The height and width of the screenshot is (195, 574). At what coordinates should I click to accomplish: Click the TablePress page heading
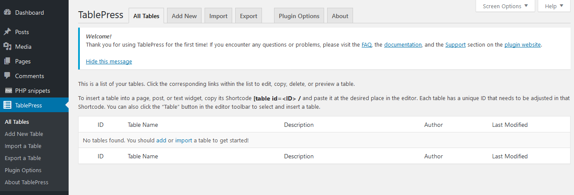(x=101, y=15)
